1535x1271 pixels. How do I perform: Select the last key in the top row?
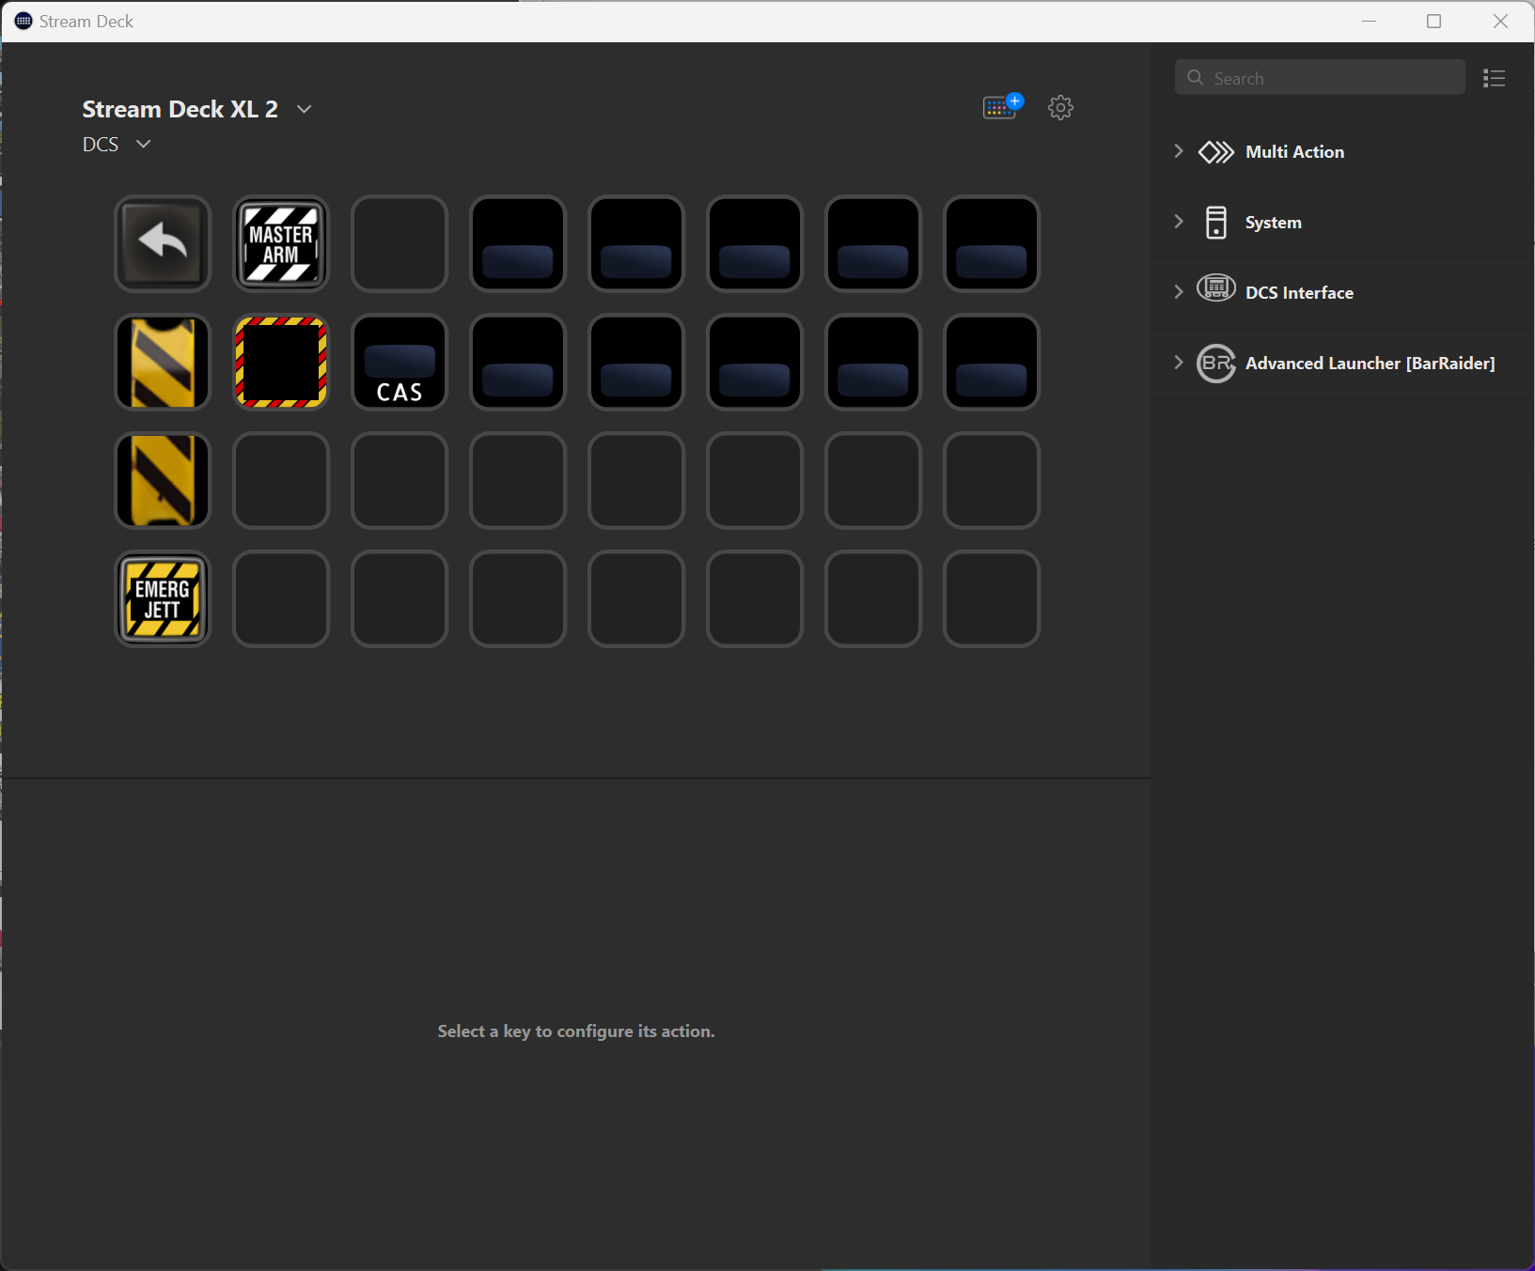click(x=992, y=243)
